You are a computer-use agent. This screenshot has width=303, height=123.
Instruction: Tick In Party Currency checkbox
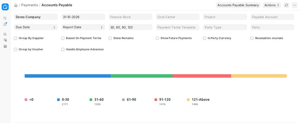tap(205, 38)
